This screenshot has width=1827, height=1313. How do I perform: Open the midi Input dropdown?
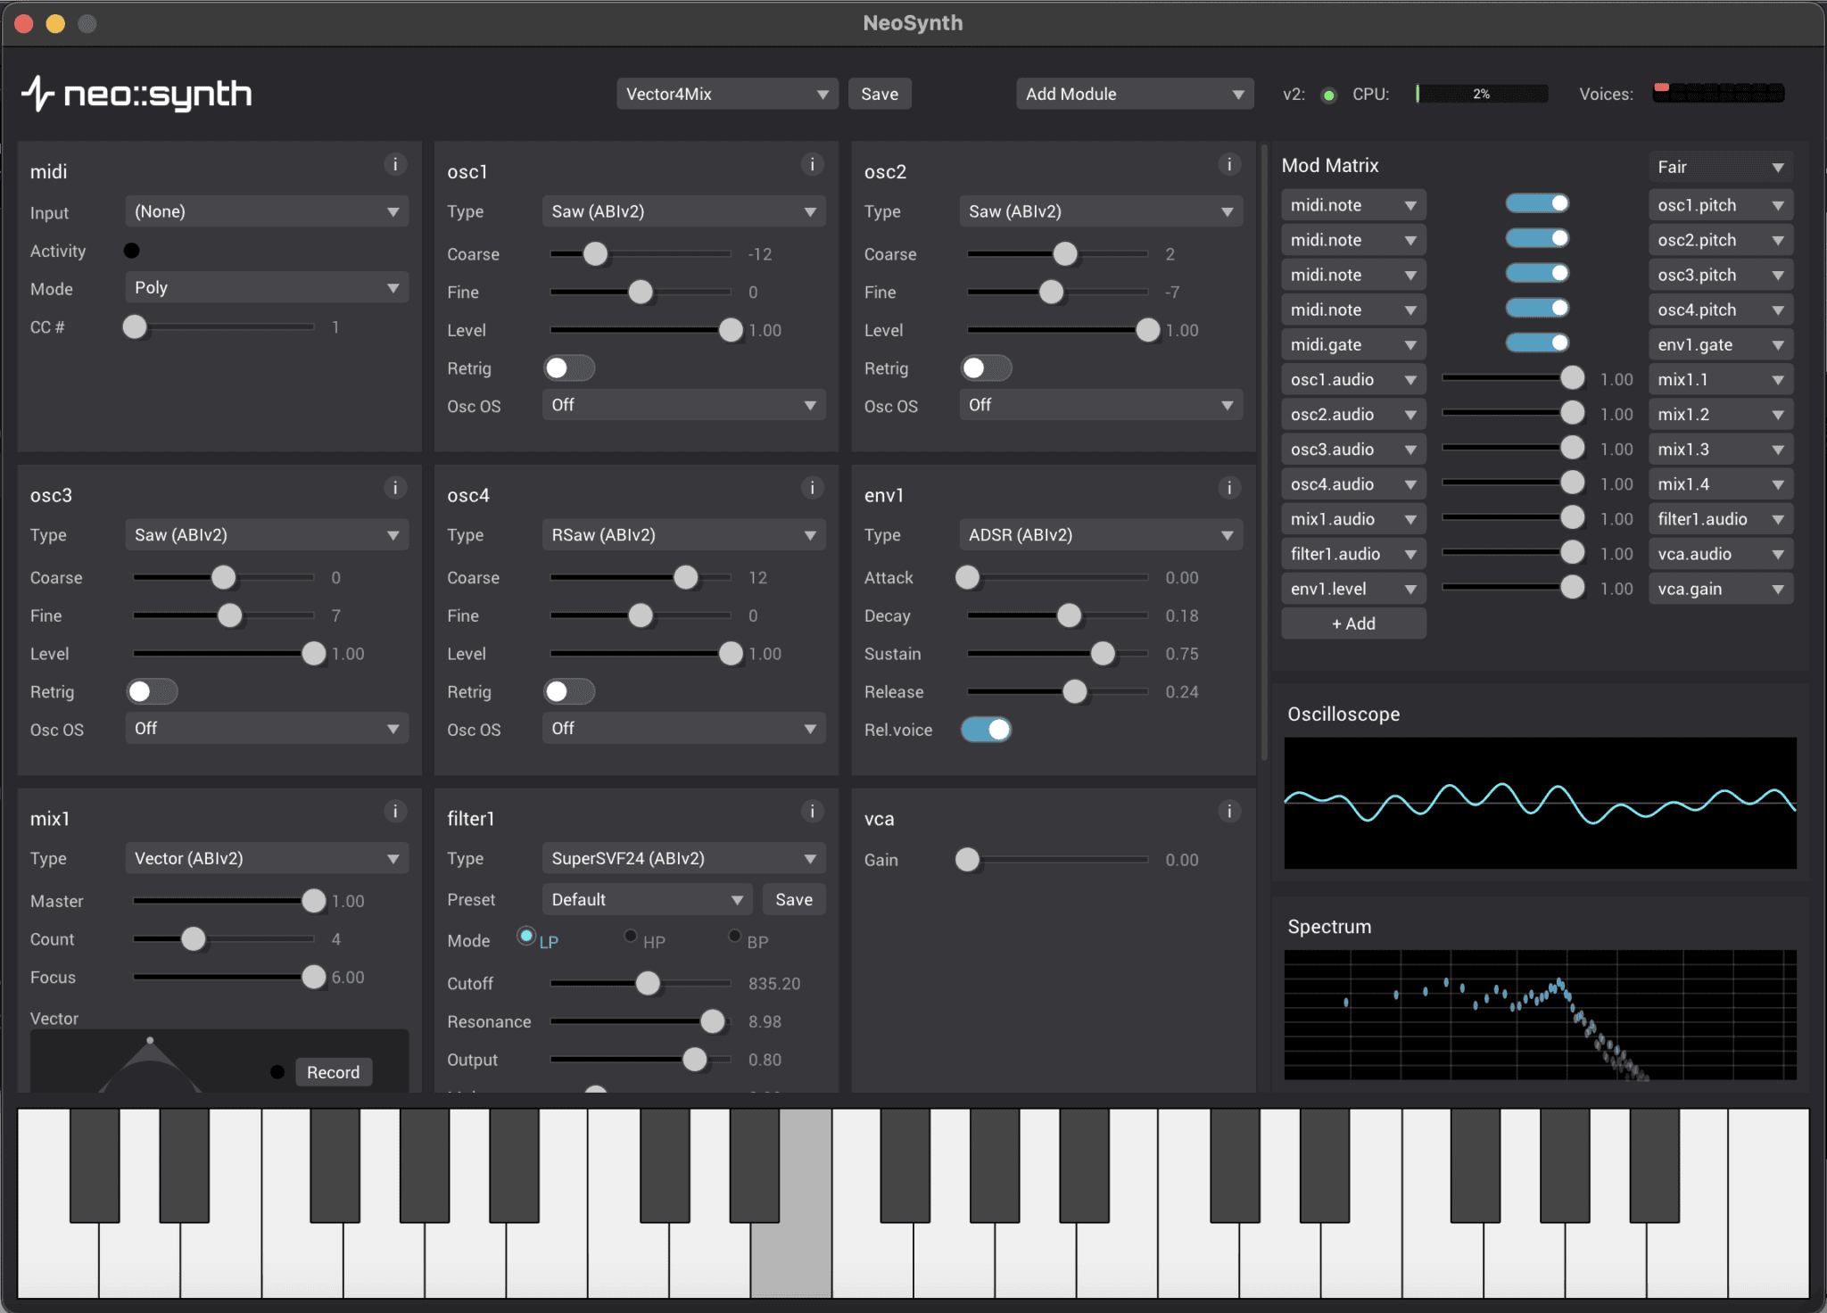(x=267, y=211)
